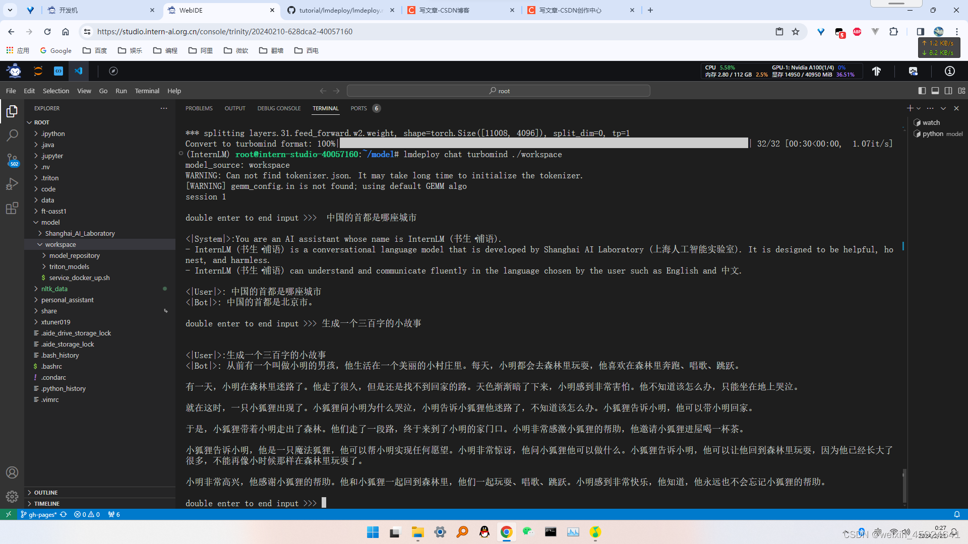
Task: Open the Manage gear icon at bottom left
Action: pyautogui.click(x=12, y=497)
